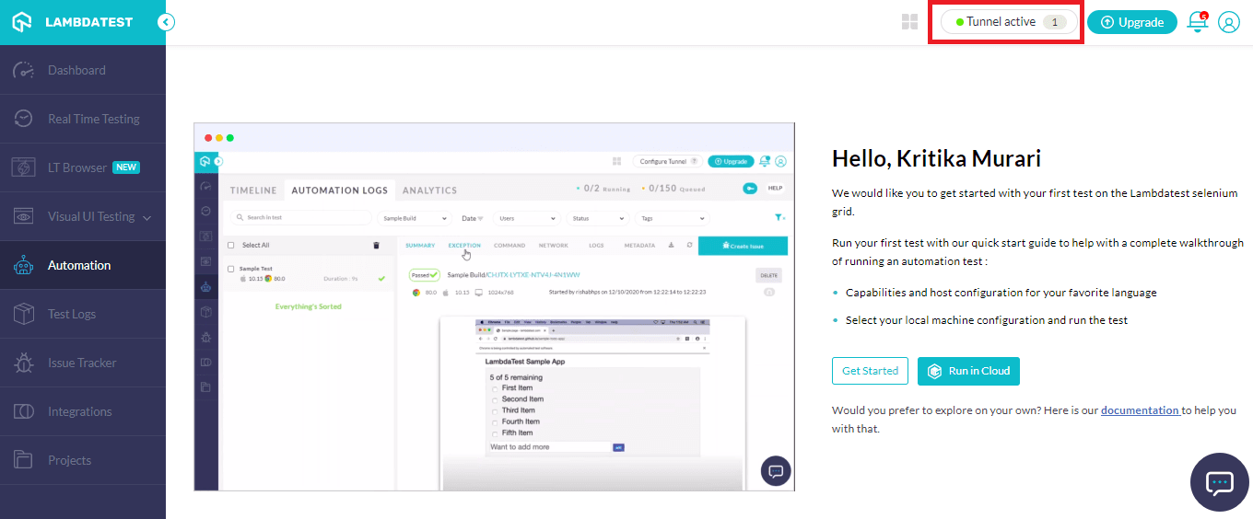Open Projects from the sidebar
This screenshot has height=519, width=1253.
[83, 460]
